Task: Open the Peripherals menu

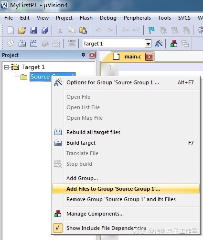Action: click(x=137, y=18)
